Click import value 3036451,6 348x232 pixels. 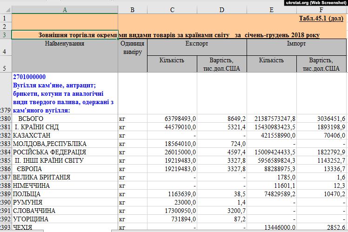[321, 119]
